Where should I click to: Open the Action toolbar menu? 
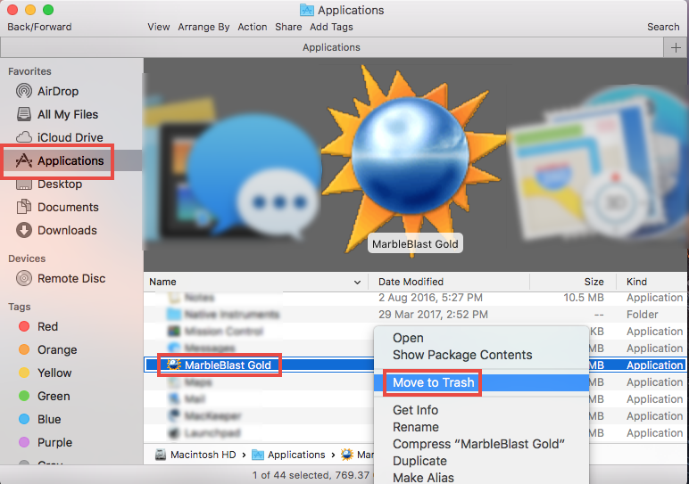[x=253, y=27]
